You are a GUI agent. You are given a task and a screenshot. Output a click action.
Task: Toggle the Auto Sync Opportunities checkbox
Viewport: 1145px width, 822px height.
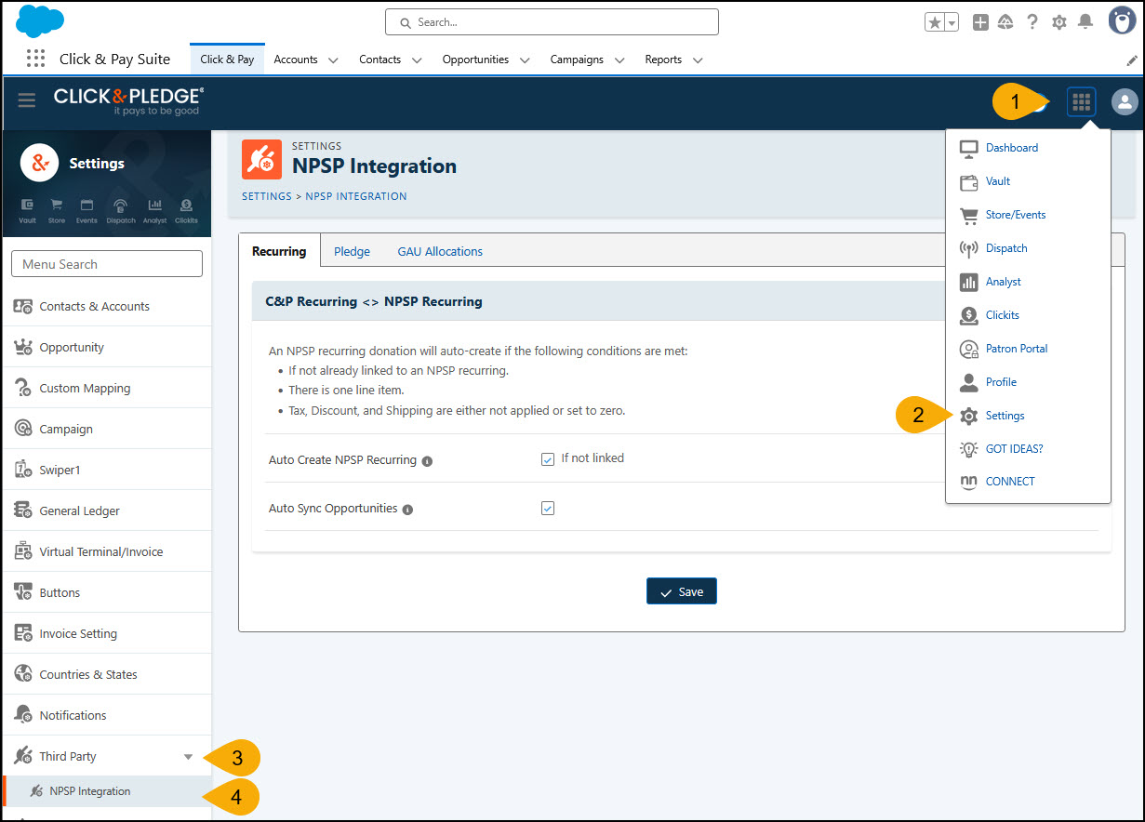pos(548,509)
